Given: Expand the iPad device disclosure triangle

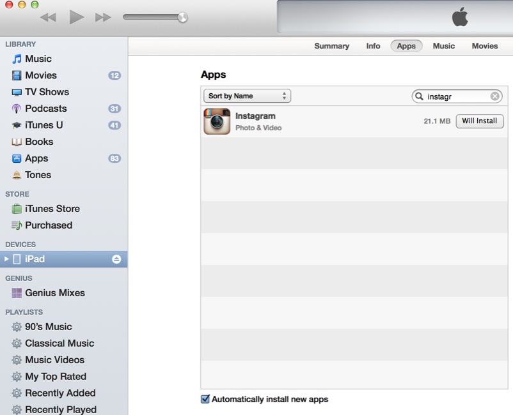Looking at the screenshot, I should pos(7,259).
